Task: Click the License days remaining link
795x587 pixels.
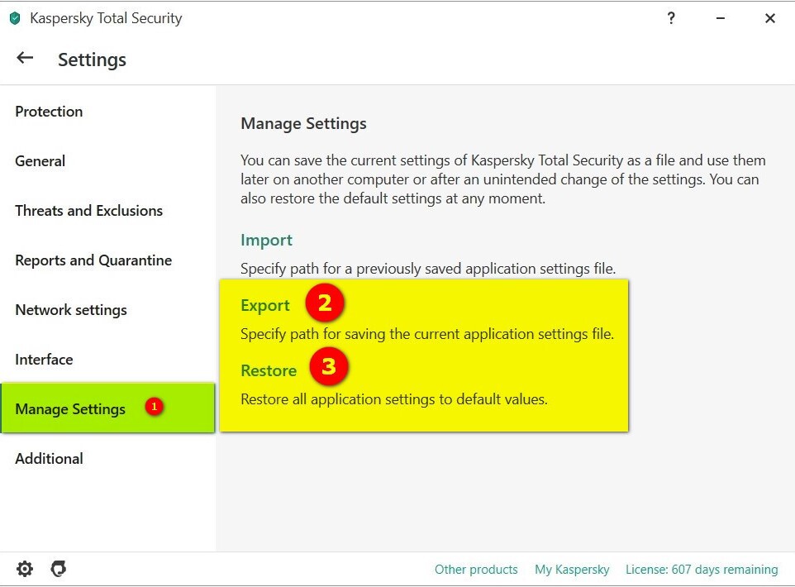Action: coord(702,570)
